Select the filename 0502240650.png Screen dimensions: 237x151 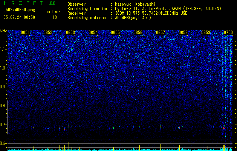tap(19, 10)
